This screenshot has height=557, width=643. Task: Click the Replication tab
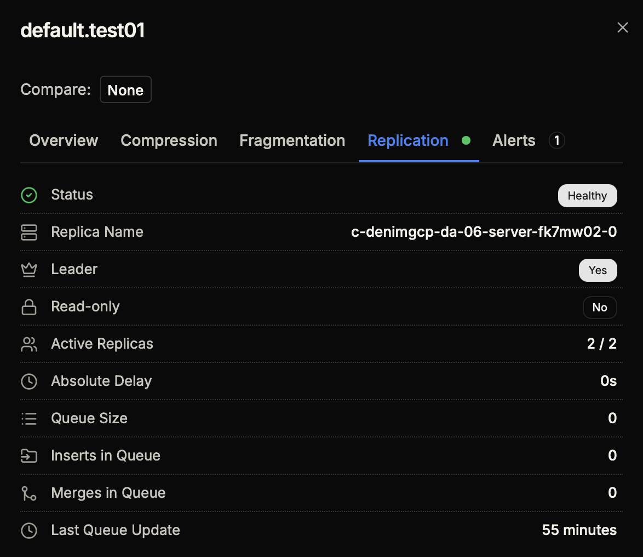coord(408,141)
